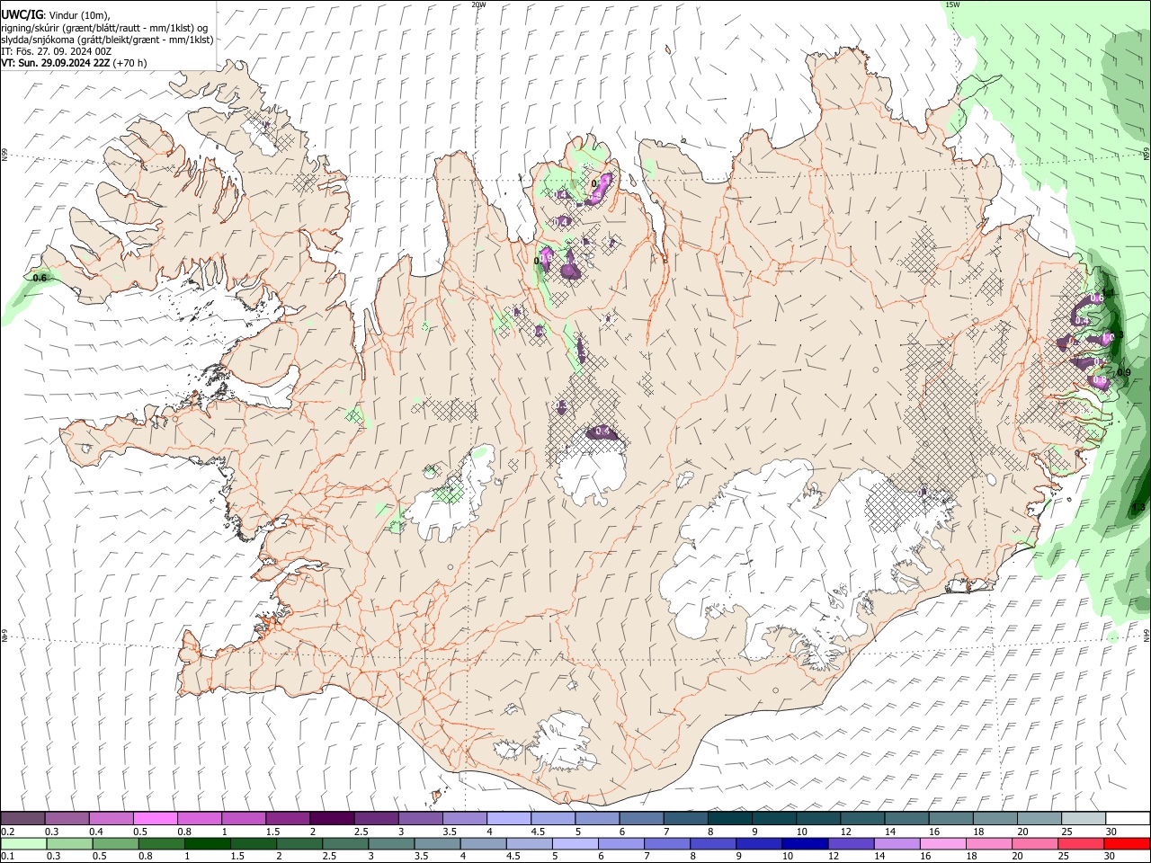Viewport: 1151px width, 863px height.
Task: Select the 14 swatch in the upper legend row
Action: (906, 818)
